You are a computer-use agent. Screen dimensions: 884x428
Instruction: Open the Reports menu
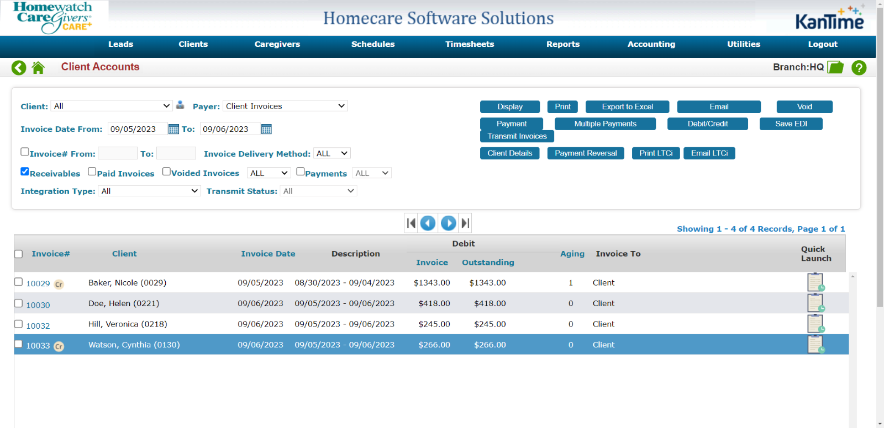click(563, 44)
